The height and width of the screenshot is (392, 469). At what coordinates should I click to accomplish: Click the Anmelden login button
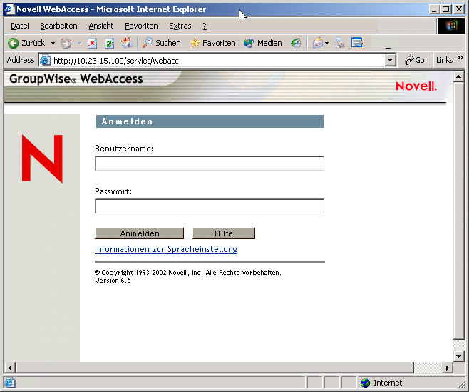140,233
